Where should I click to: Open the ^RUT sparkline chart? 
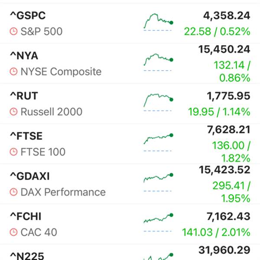tap(158, 102)
